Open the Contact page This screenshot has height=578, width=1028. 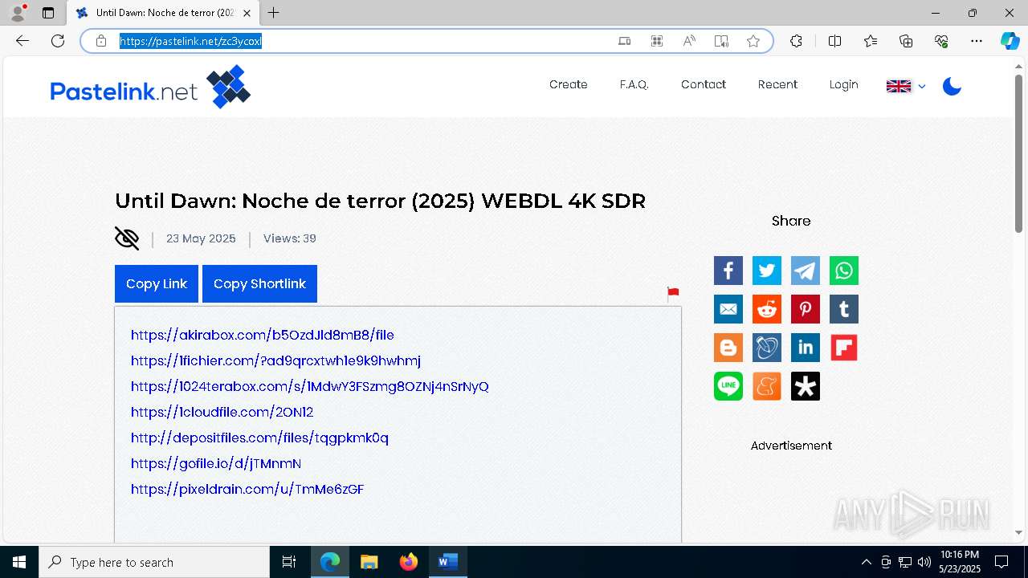(x=704, y=84)
